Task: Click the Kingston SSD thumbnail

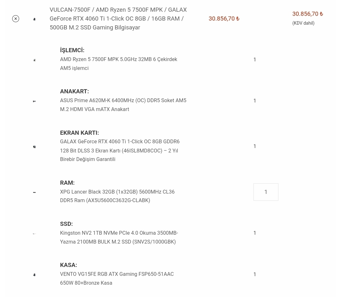Action: (x=34, y=233)
